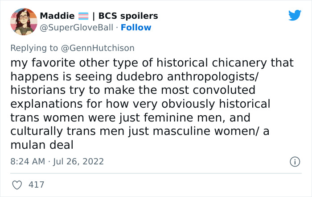Open the @SuperGloveBall handle link

coord(78,28)
